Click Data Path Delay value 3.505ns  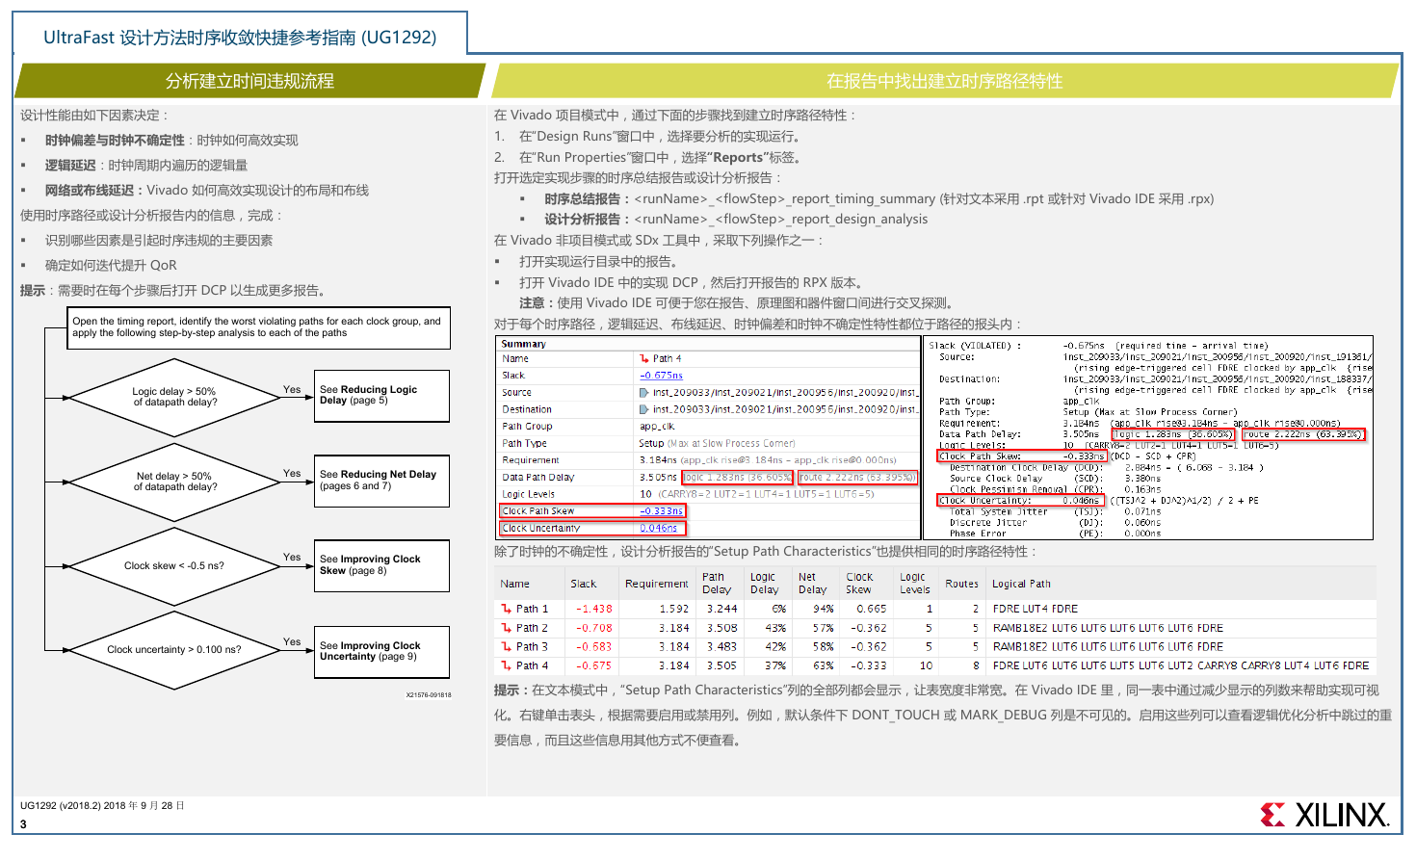[658, 477]
